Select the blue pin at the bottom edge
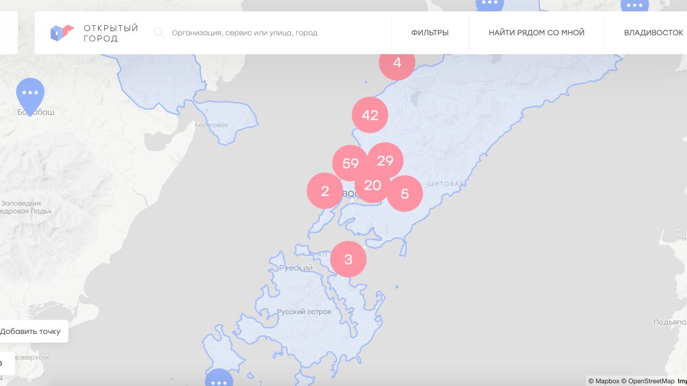687x386 pixels. point(219,380)
